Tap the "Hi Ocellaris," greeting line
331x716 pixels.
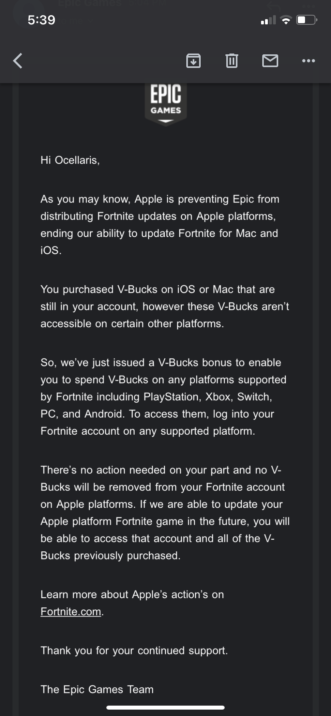pos(70,160)
